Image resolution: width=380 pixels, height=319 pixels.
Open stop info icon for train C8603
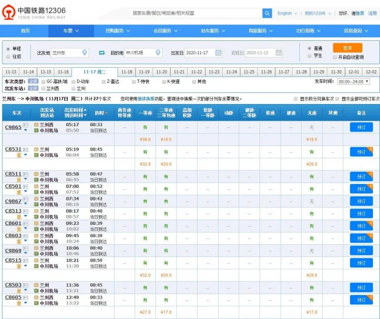click(x=26, y=236)
